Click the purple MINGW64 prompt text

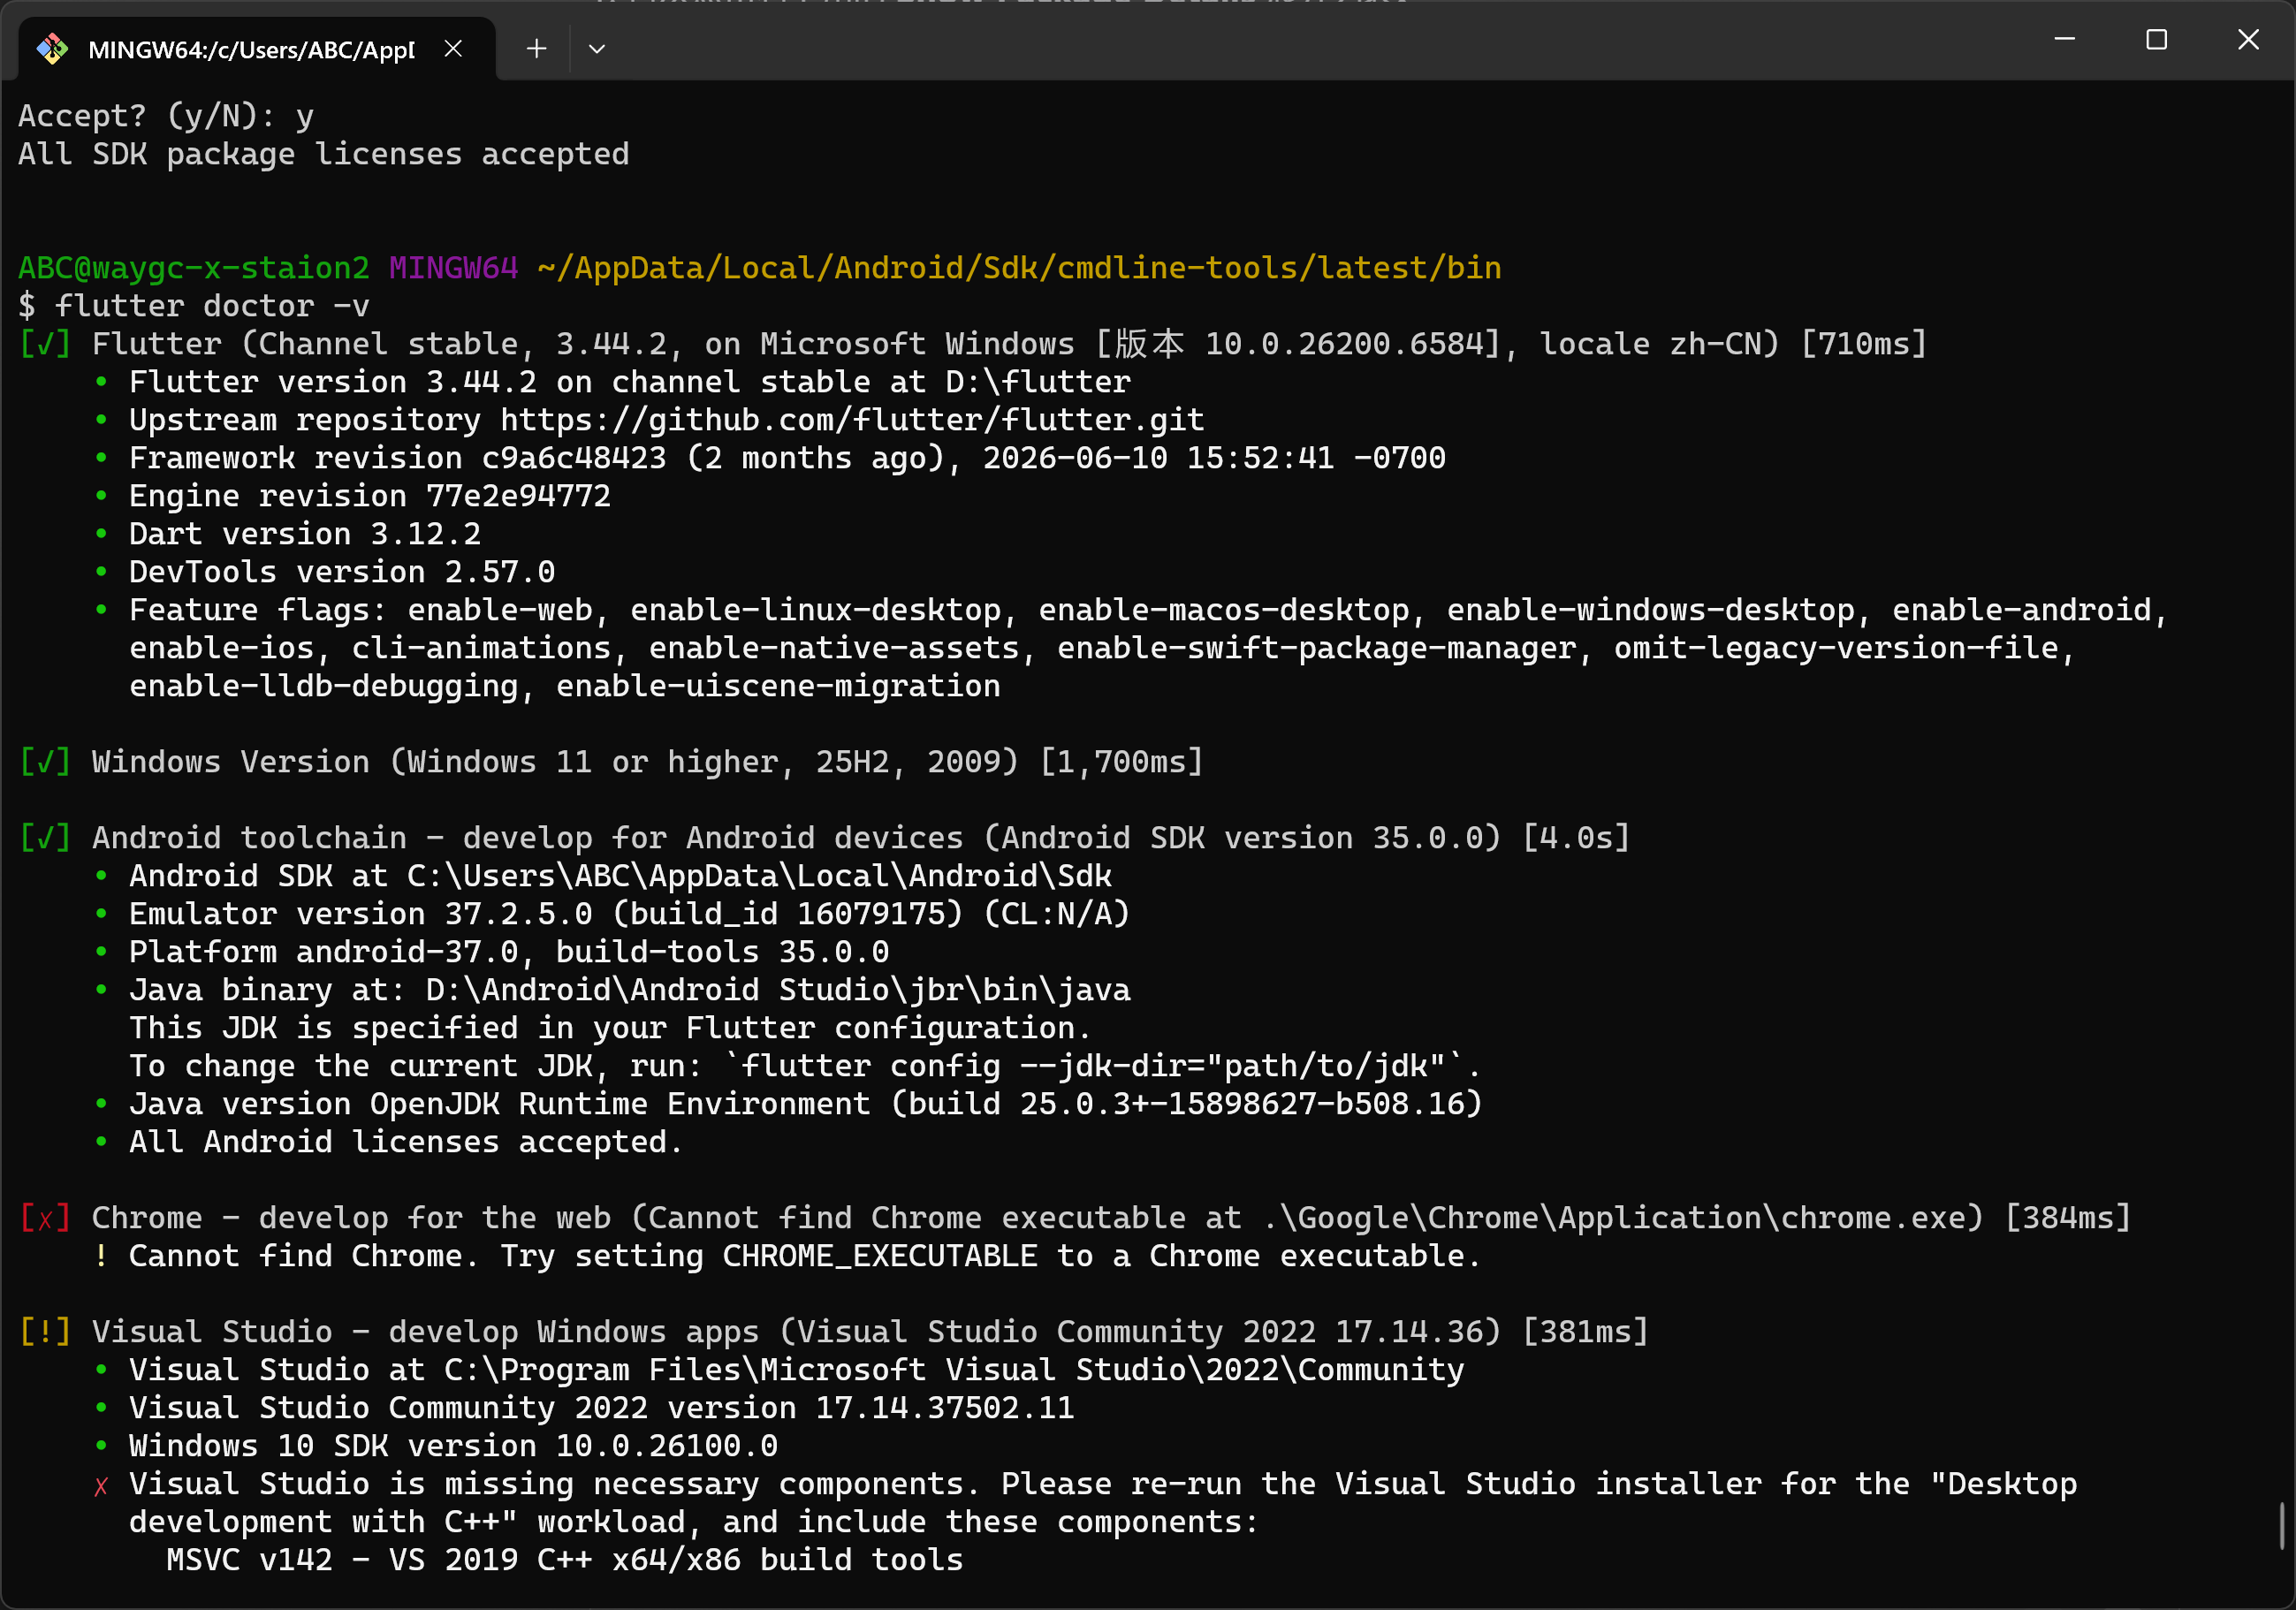(x=453, y=268)
